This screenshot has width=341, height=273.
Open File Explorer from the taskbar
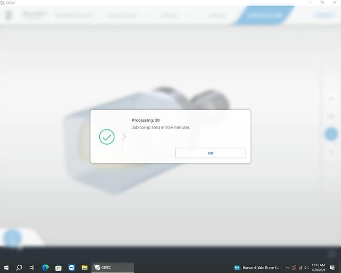pos(84,267)
